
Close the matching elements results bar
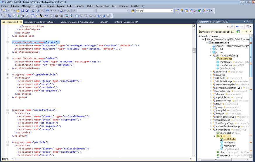250,32
